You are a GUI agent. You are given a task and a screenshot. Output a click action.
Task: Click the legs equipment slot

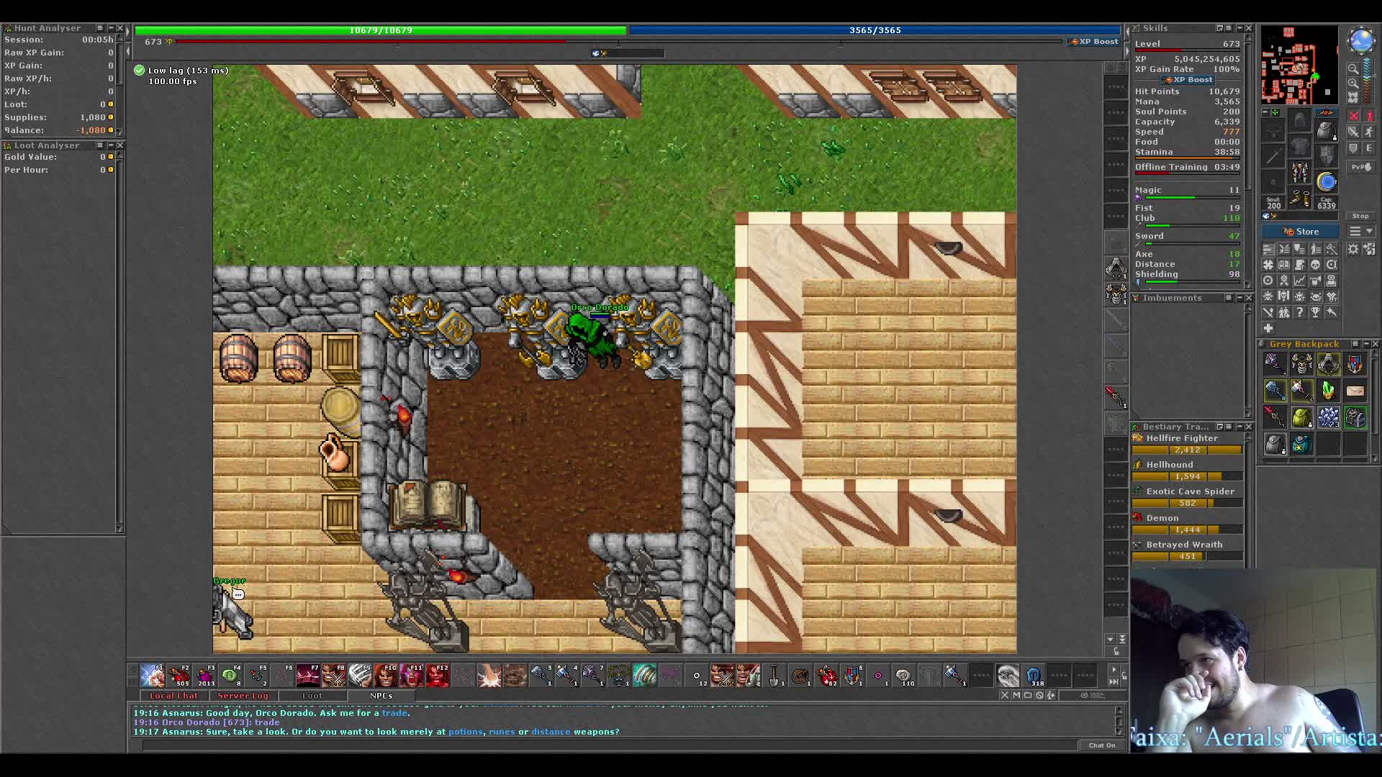[x=1300, y=173]
